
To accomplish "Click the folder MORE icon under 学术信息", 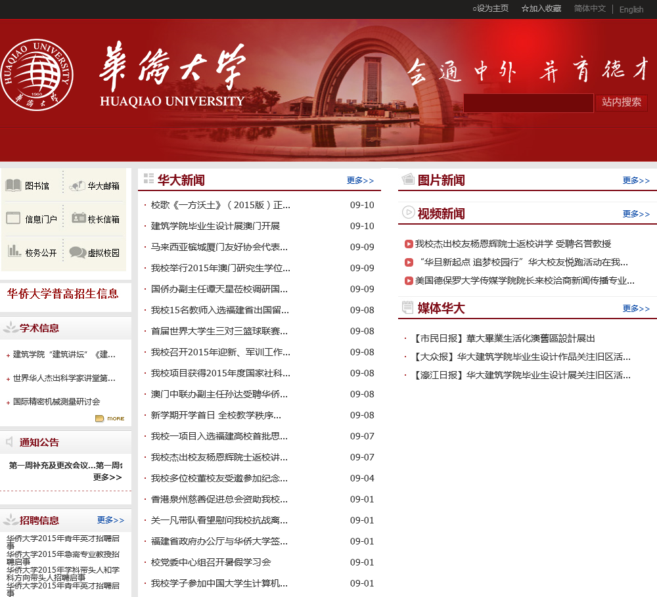I will coord(110,418).
